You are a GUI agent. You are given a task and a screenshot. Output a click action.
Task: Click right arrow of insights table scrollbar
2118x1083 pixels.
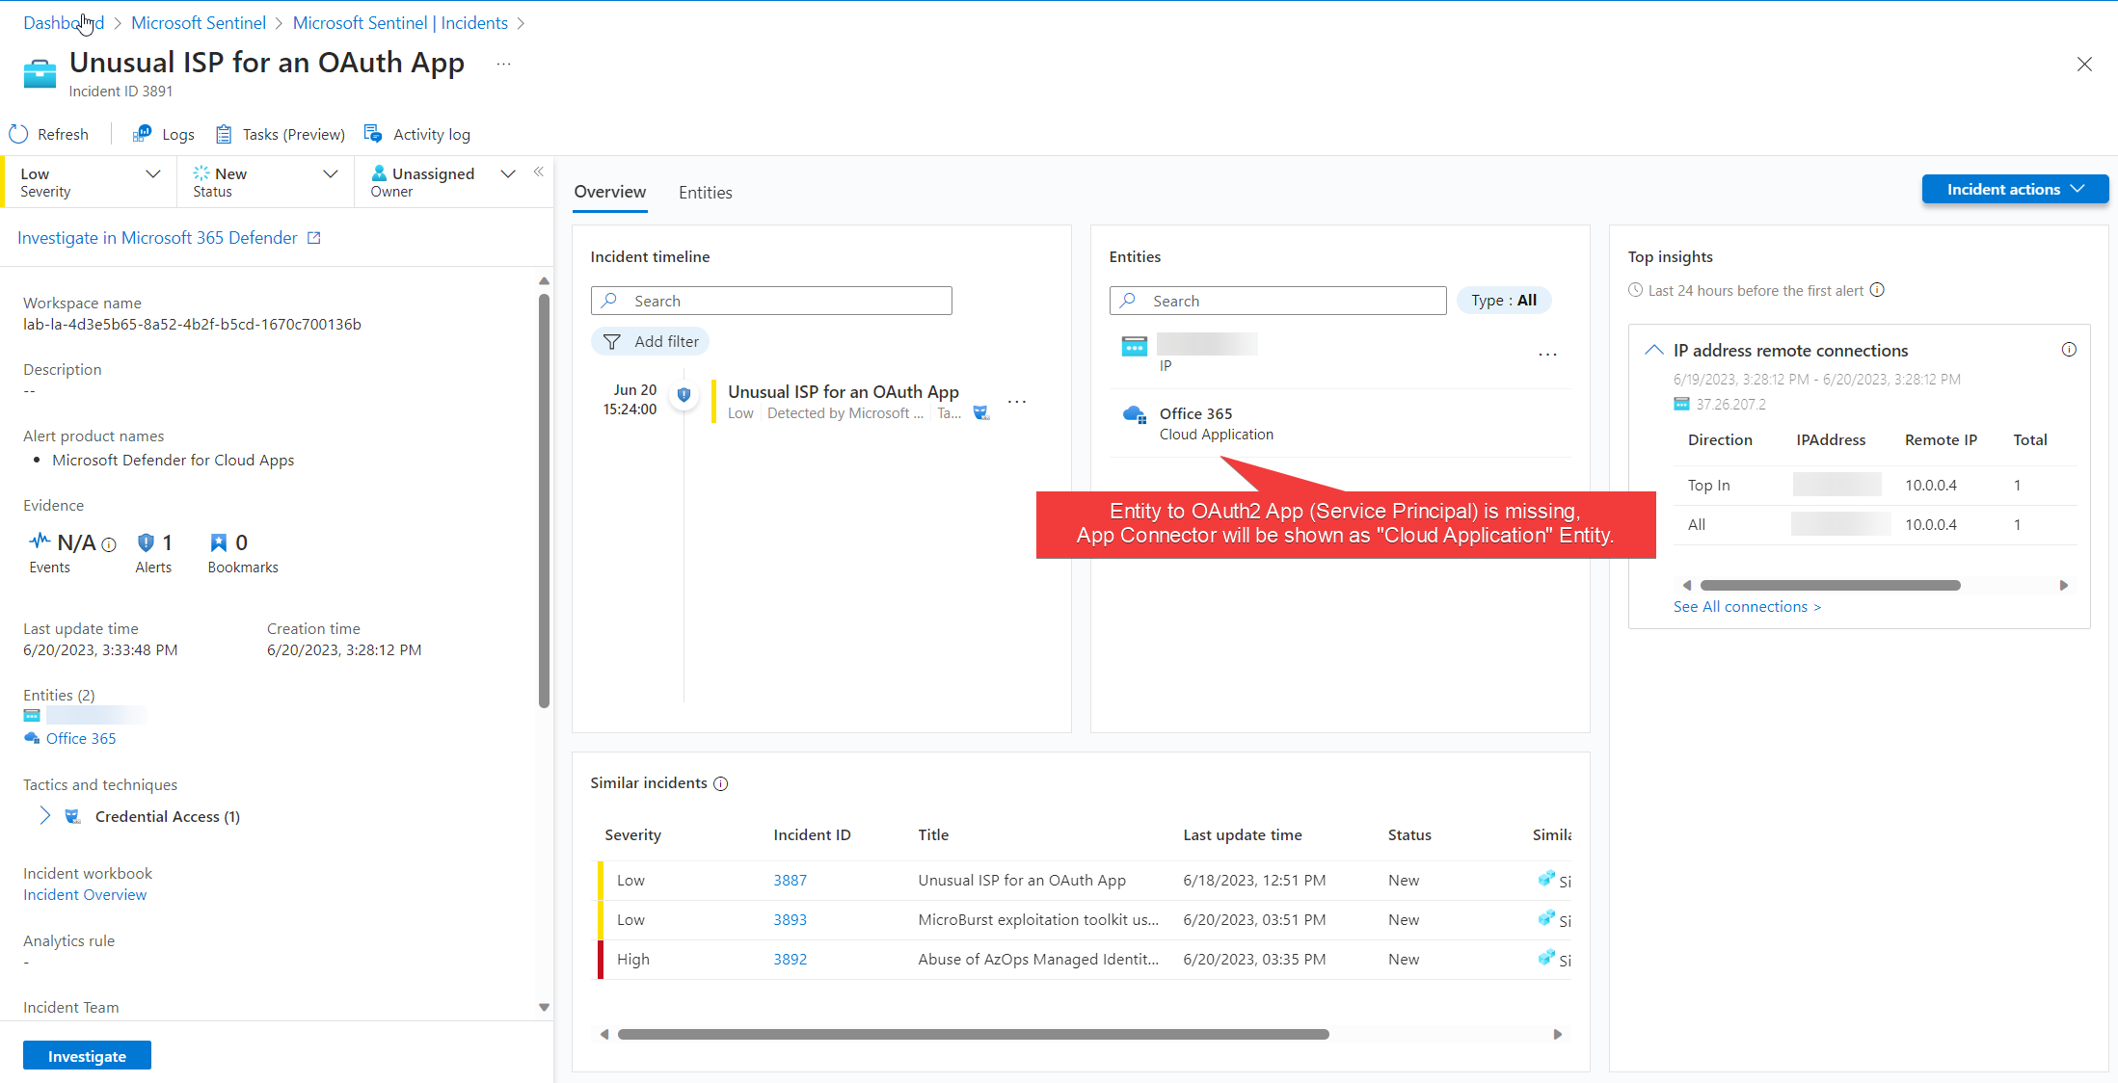[2063, 585]
